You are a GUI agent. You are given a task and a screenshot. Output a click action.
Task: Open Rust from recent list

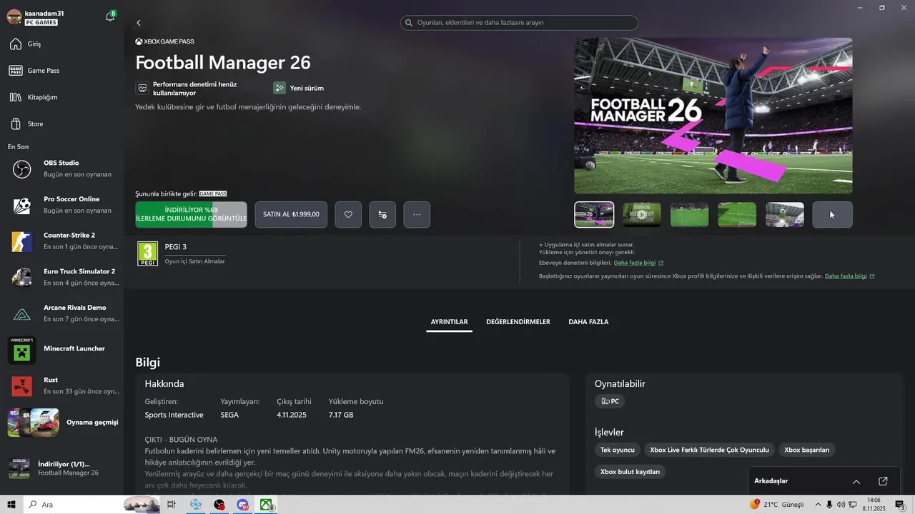(x=61, y=386)
